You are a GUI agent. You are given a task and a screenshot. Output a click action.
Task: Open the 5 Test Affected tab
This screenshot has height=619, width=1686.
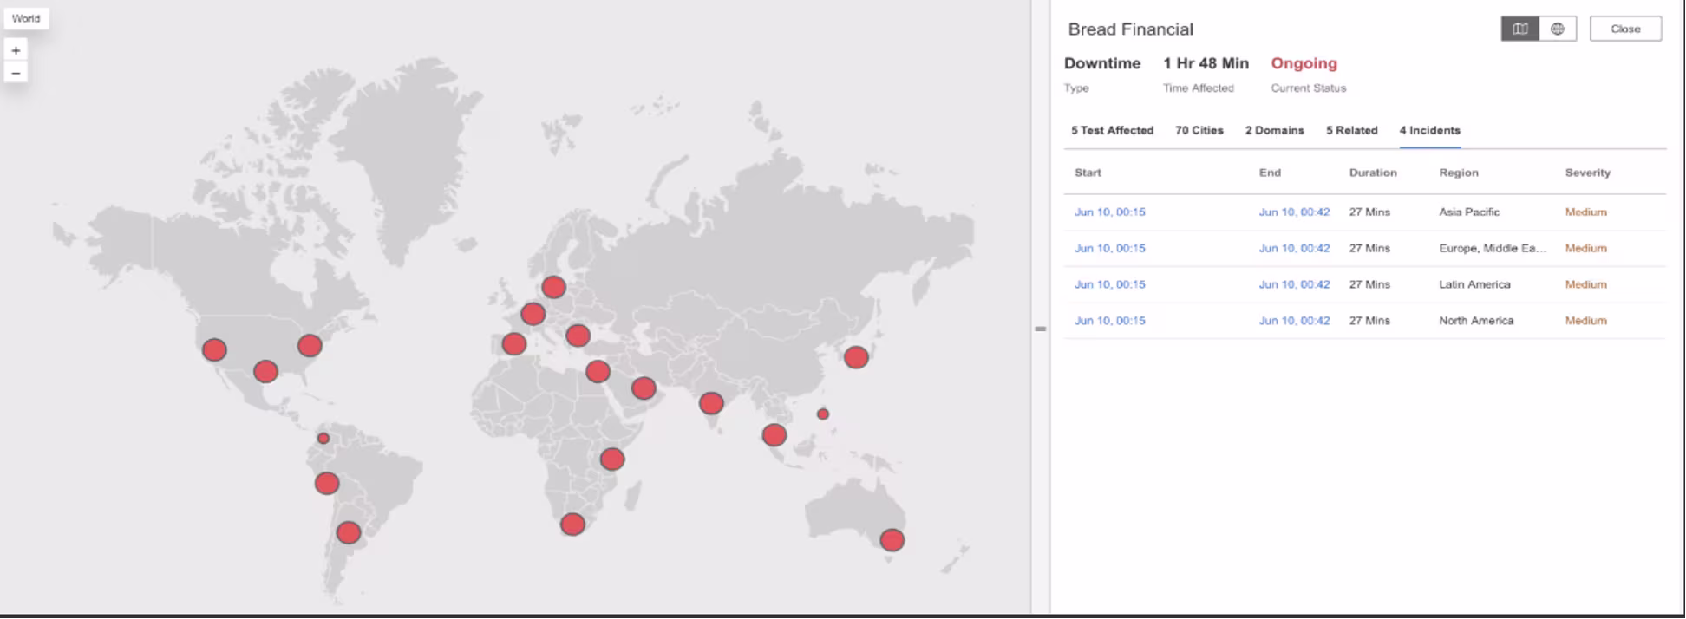(x=1112, y=130)
